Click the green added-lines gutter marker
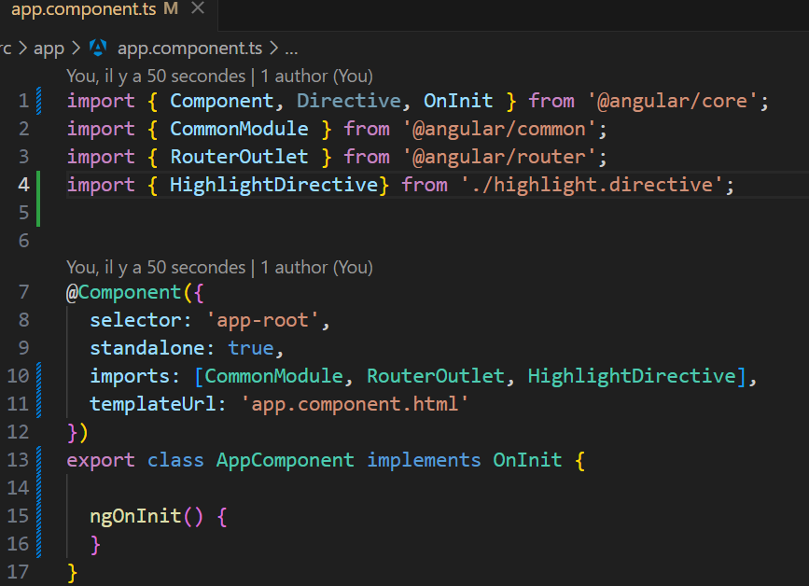Image resolution: width=809 pixels, height=586 pixels. click(38, 199)
